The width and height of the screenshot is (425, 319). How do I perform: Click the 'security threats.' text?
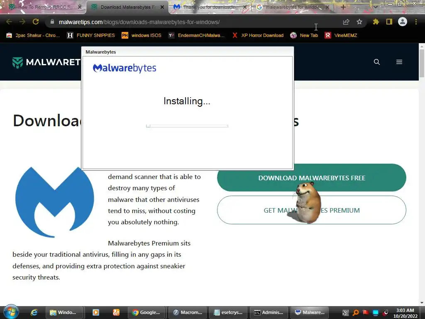coord(37,277)
